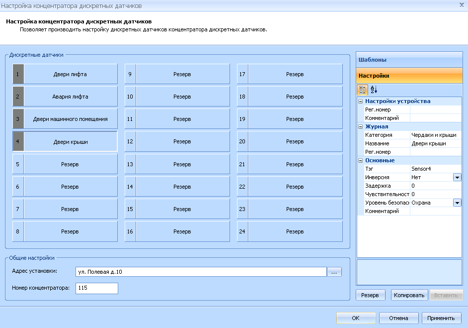468x328 pixels.
Task: Close the concentrator settings dialog
Action: (x=462, y=5)
